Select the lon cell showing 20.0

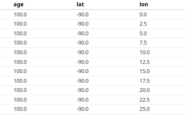144,90
